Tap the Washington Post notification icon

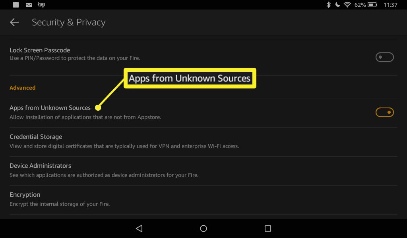tap(41, 5)
